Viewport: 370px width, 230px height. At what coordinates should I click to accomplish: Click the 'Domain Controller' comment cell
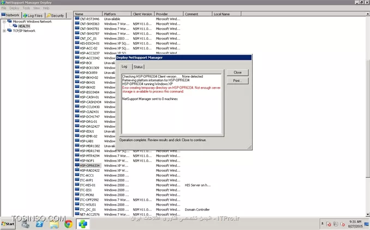coord(197,209)
